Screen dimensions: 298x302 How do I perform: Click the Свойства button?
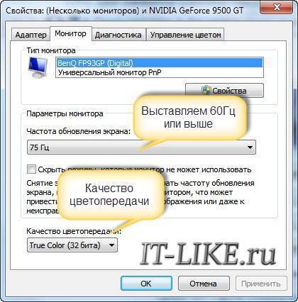point(224,91)
